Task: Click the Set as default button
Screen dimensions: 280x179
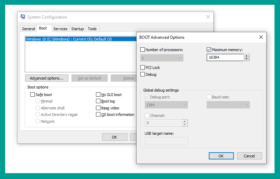Action: point(89,78)
